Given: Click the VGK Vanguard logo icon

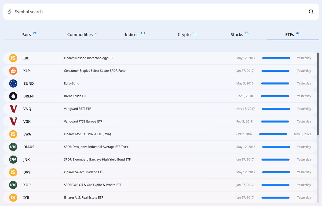Looking at the screenshot, I should point(13,121).
